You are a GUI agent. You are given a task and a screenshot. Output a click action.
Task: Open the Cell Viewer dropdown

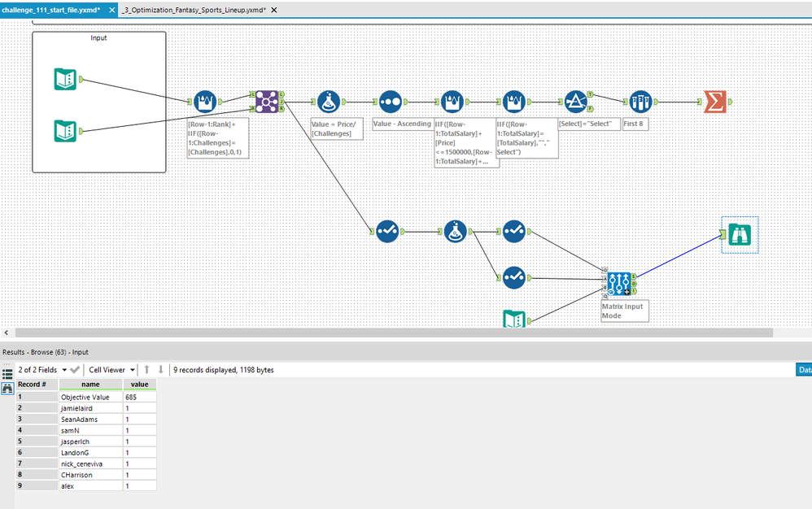(x=111, y=370)
